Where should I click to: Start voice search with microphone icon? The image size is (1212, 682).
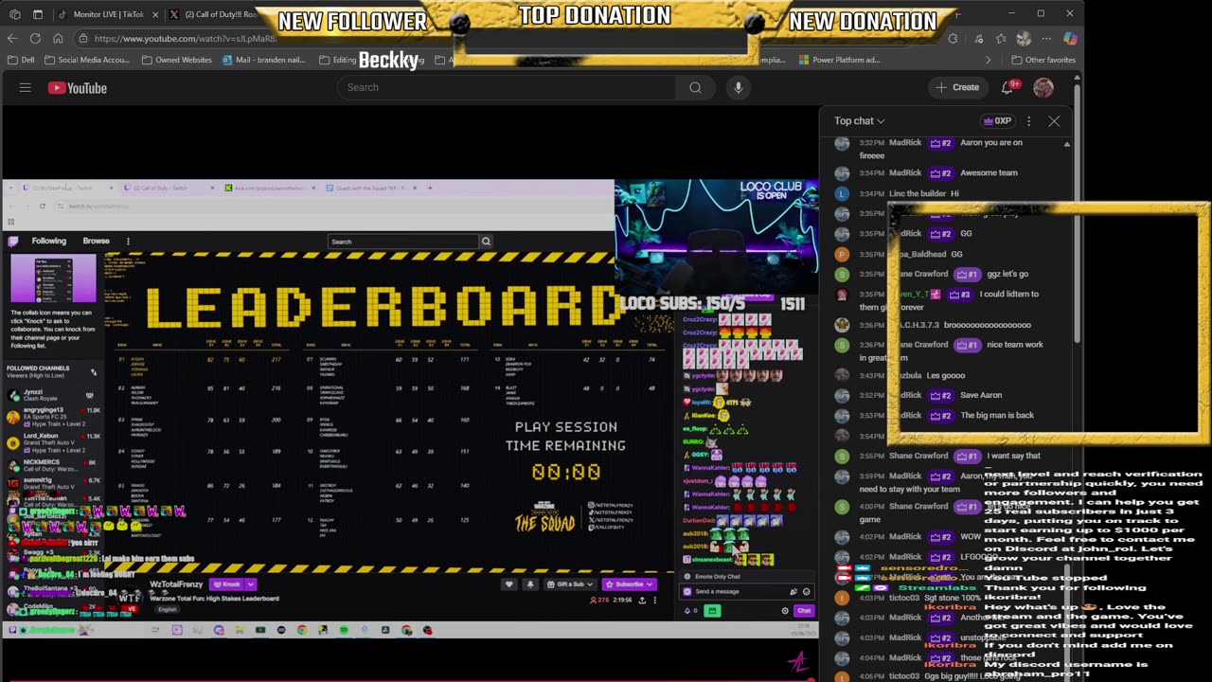coord(739,87)
